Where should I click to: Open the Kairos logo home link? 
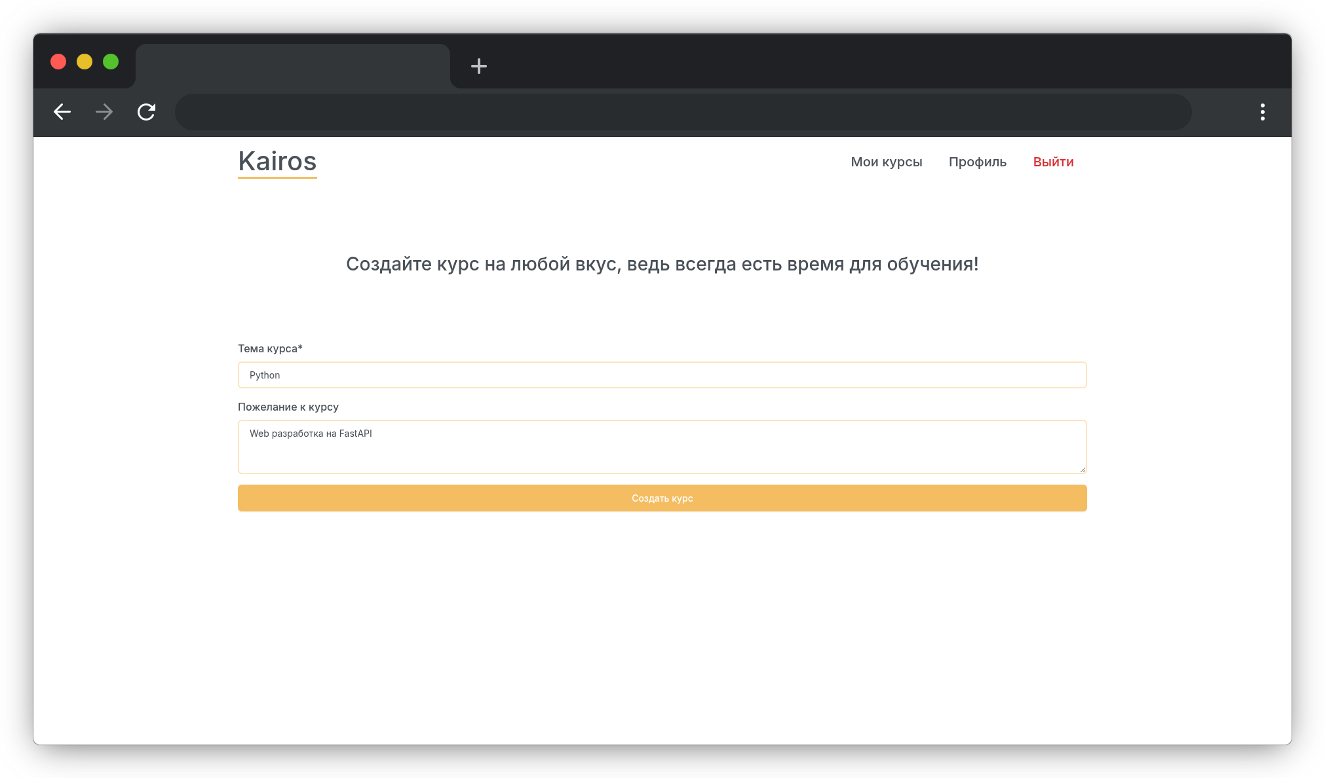coord(277,162)
